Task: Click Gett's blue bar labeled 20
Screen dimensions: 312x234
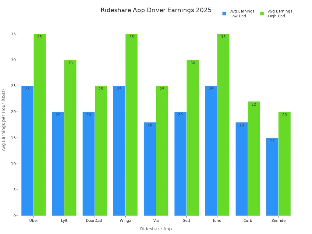Action: (180, 164)
